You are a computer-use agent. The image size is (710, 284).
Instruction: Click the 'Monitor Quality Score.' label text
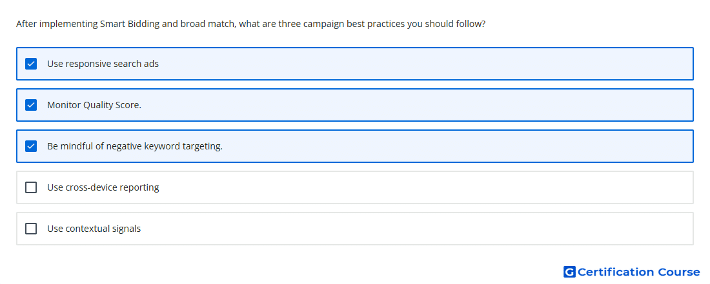(94, 105)
